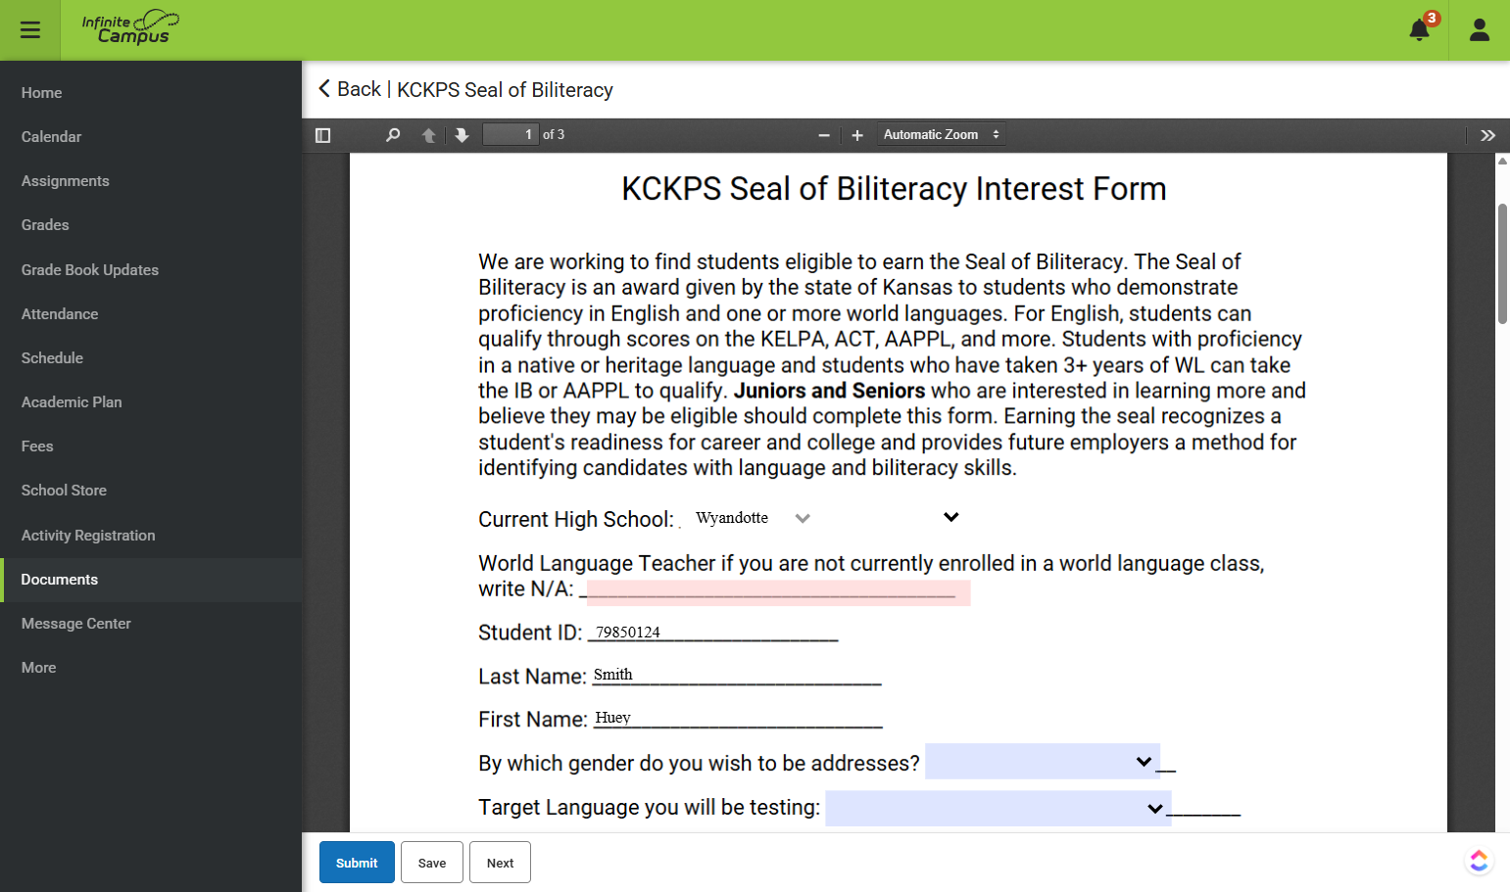The height and width of the screenshot is (892, 1510).
Task: Select Message Center in sidebar
Action: pos(76,624)
